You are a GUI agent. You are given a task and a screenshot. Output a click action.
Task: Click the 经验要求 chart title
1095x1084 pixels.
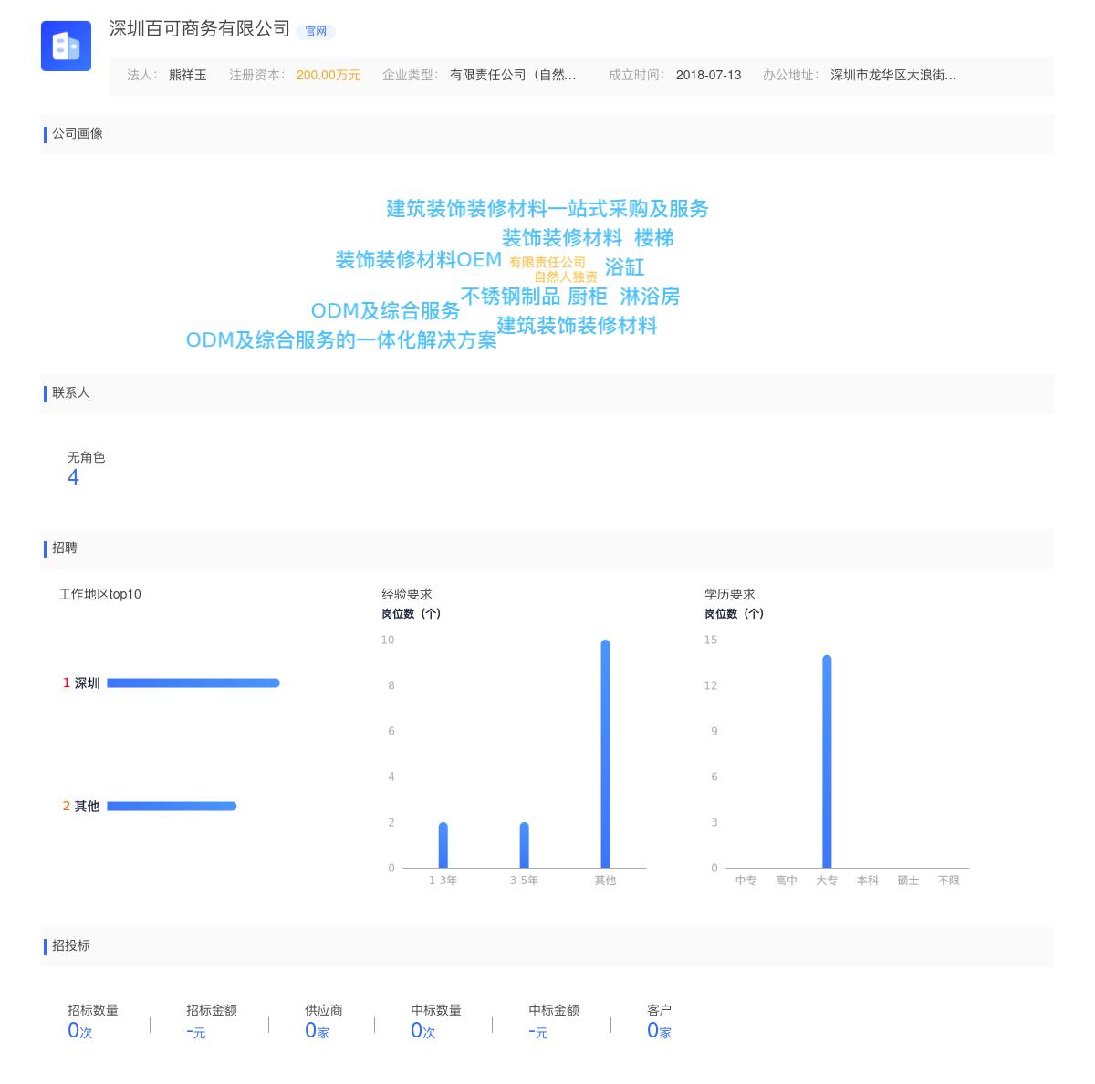coord(407,594)
